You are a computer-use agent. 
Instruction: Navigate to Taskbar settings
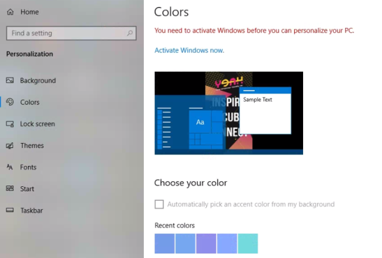coord(32,210)
